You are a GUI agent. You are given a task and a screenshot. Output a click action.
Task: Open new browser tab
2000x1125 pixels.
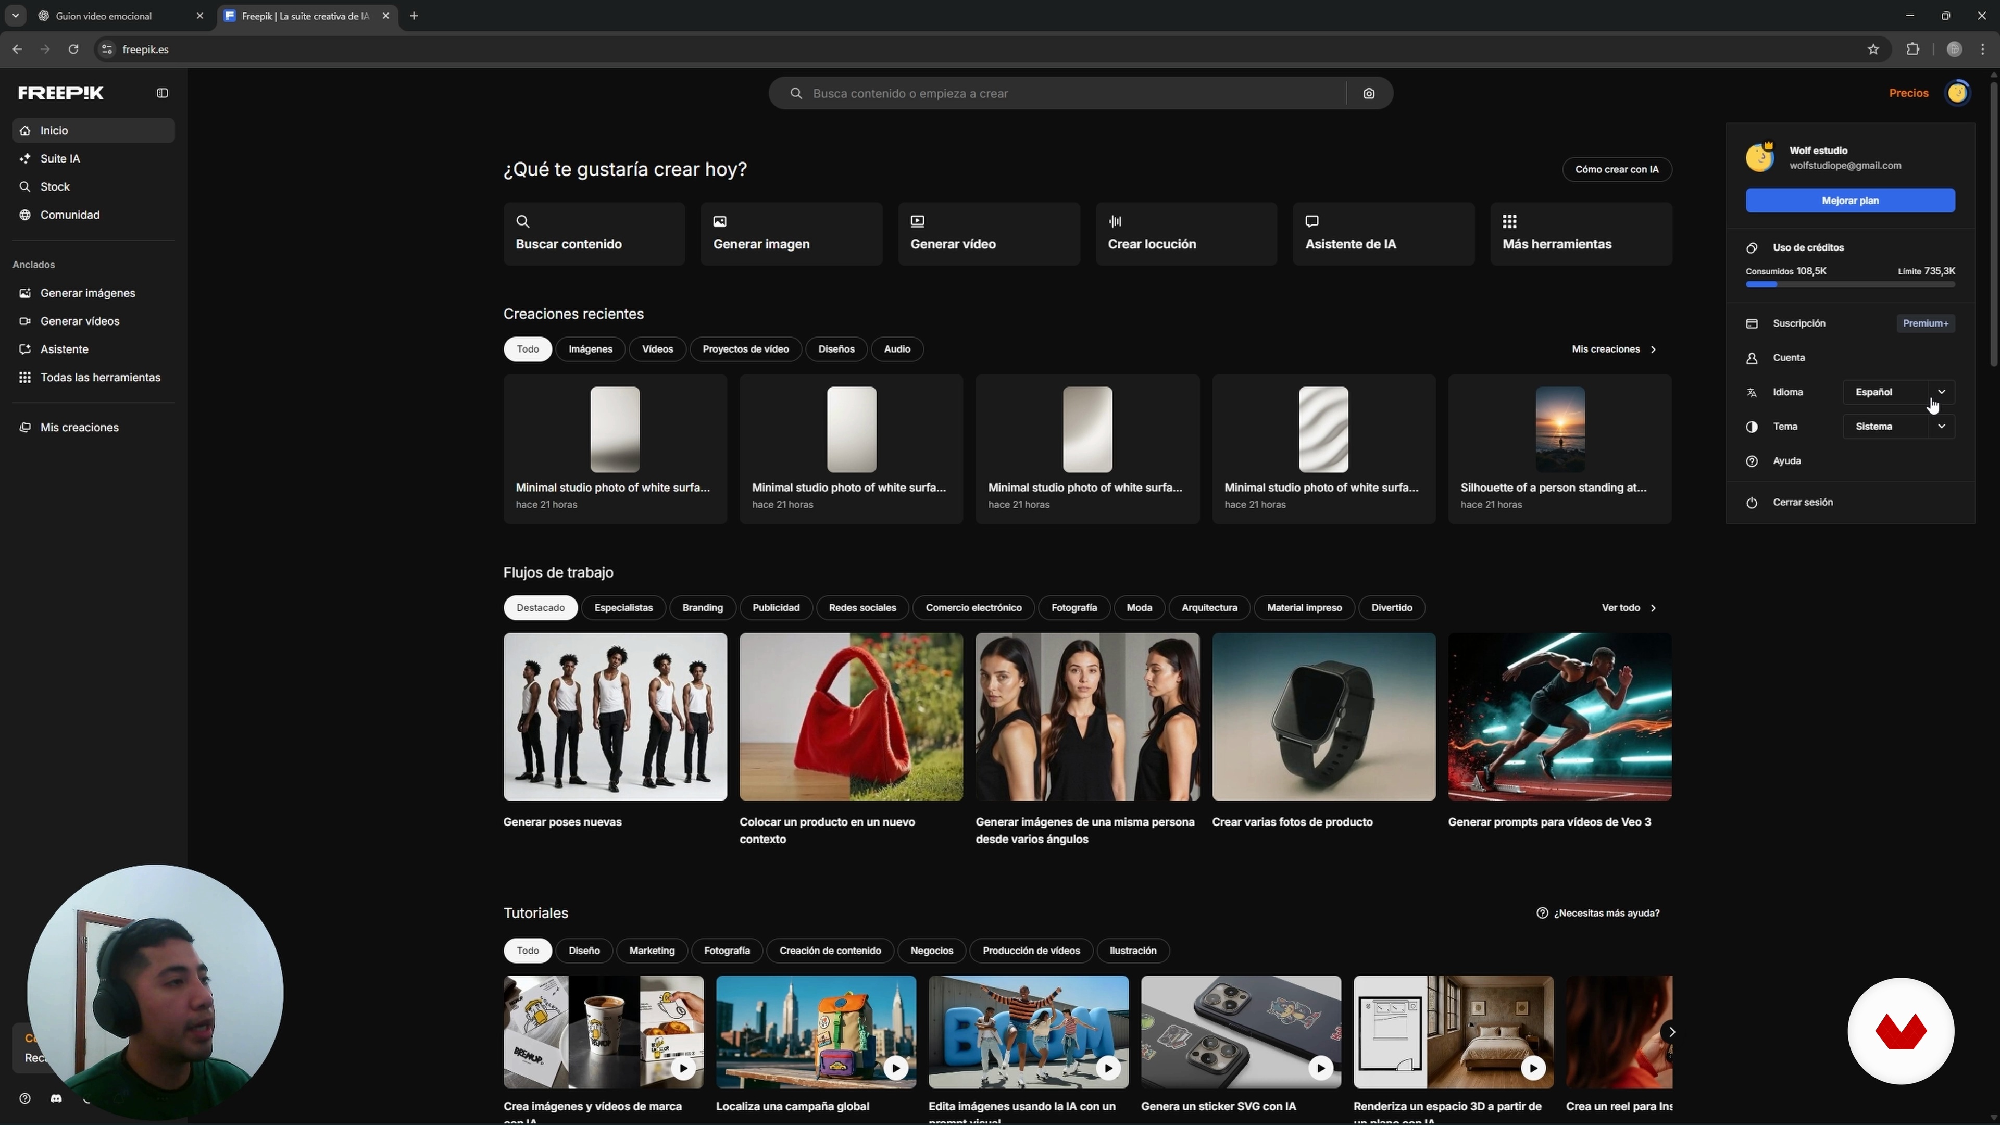click(x=414, y=16)
